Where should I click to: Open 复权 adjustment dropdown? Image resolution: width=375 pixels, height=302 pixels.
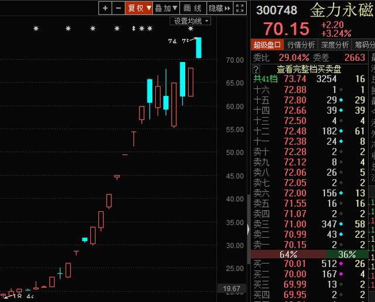(139, 8)
